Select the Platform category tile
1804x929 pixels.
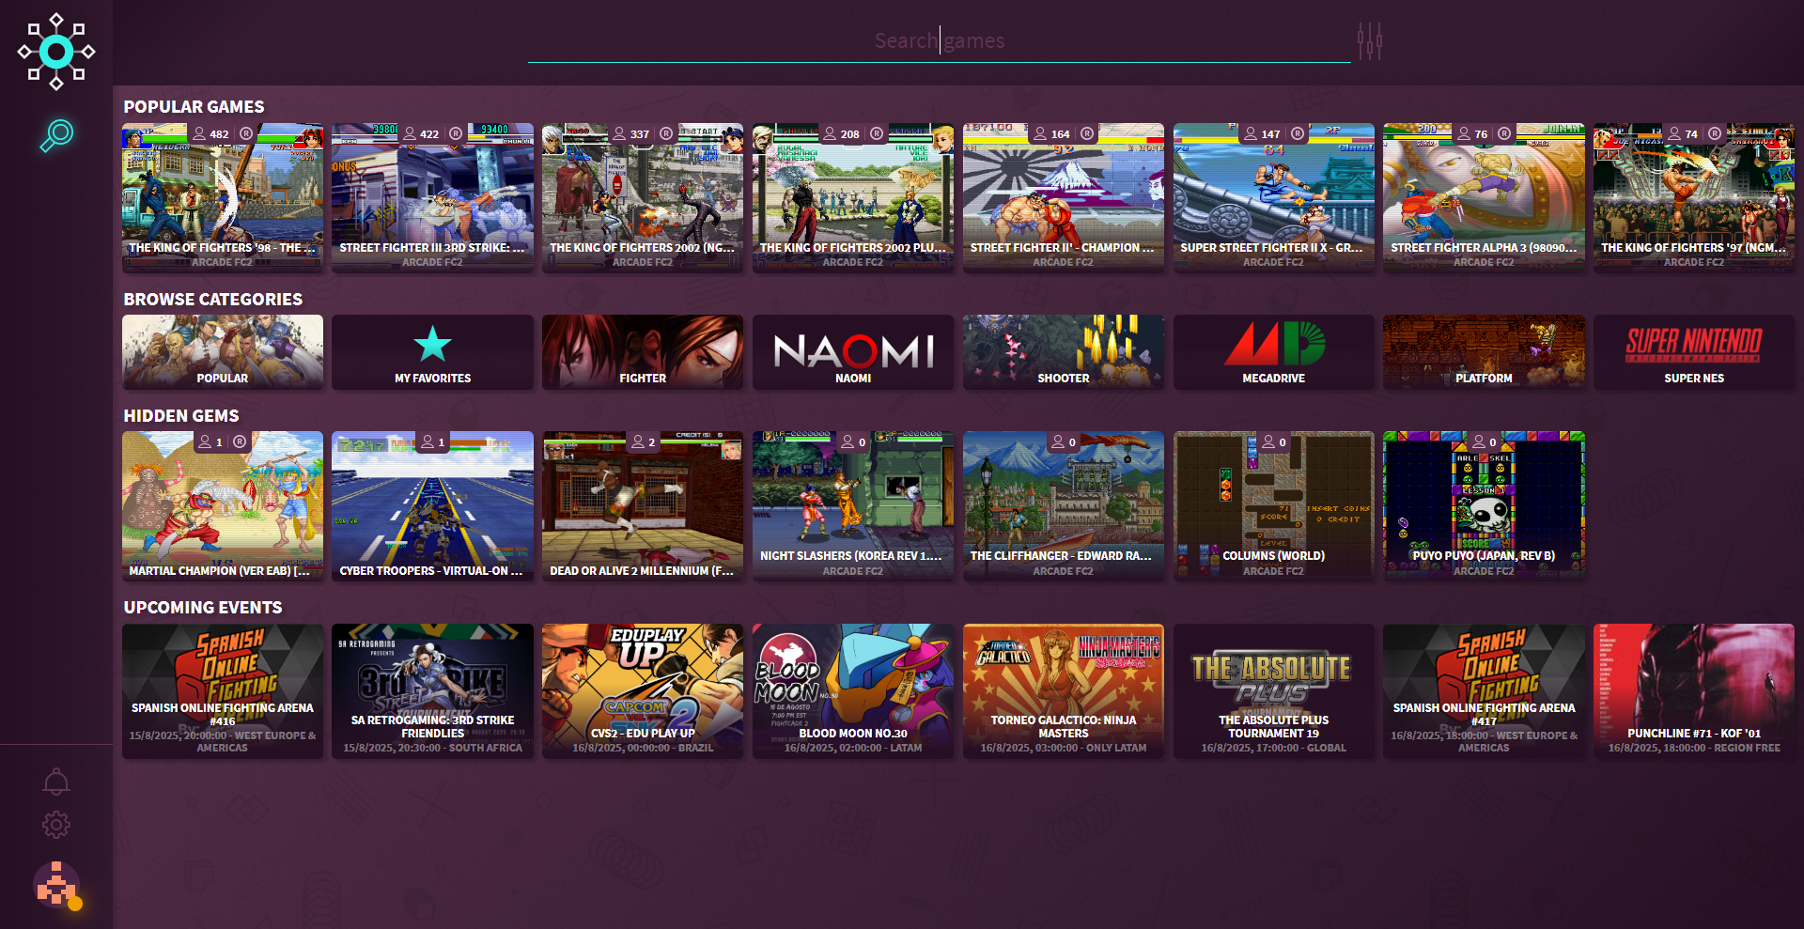click(x=1484, y=352)
